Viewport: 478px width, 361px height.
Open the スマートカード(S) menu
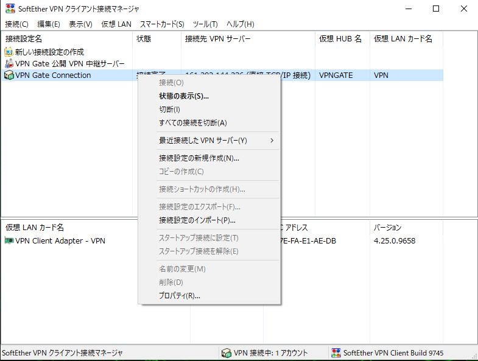coord(162,24)
